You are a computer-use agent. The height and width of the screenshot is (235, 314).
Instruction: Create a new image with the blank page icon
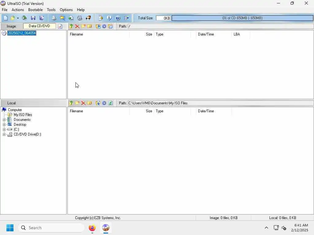tap(6, 18)
